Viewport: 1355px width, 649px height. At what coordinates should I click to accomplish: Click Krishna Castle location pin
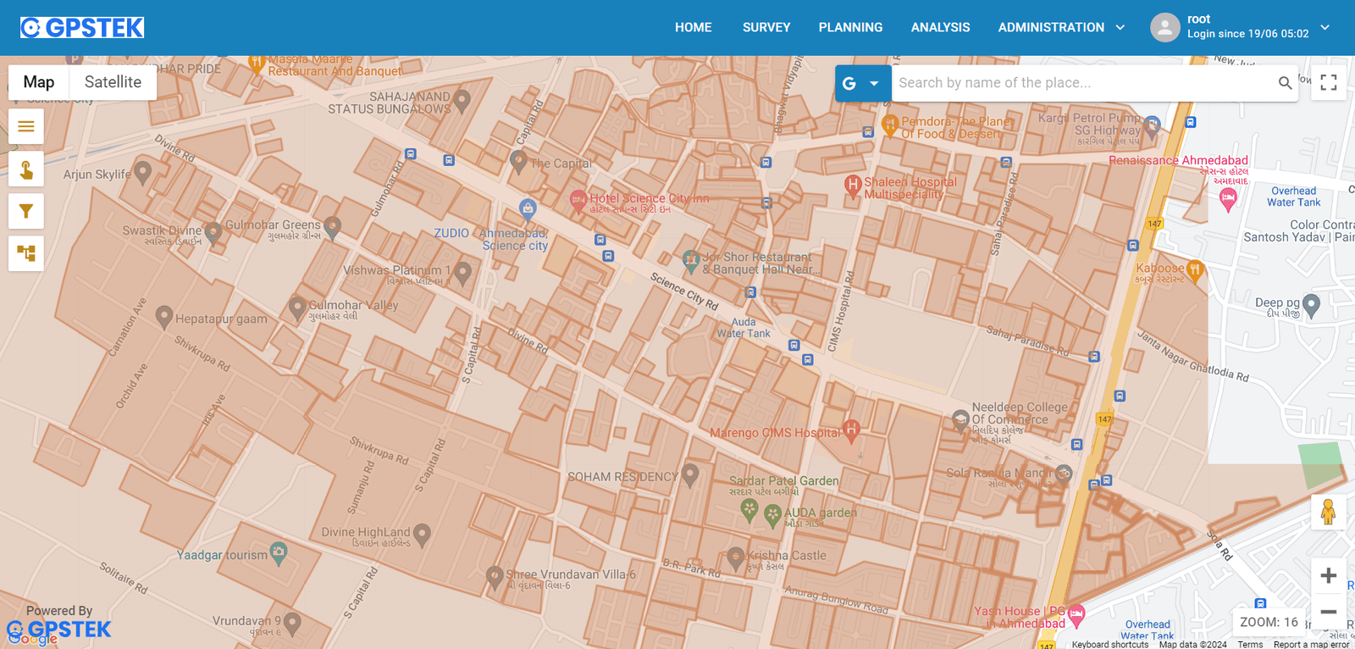(x=735, y=558)
